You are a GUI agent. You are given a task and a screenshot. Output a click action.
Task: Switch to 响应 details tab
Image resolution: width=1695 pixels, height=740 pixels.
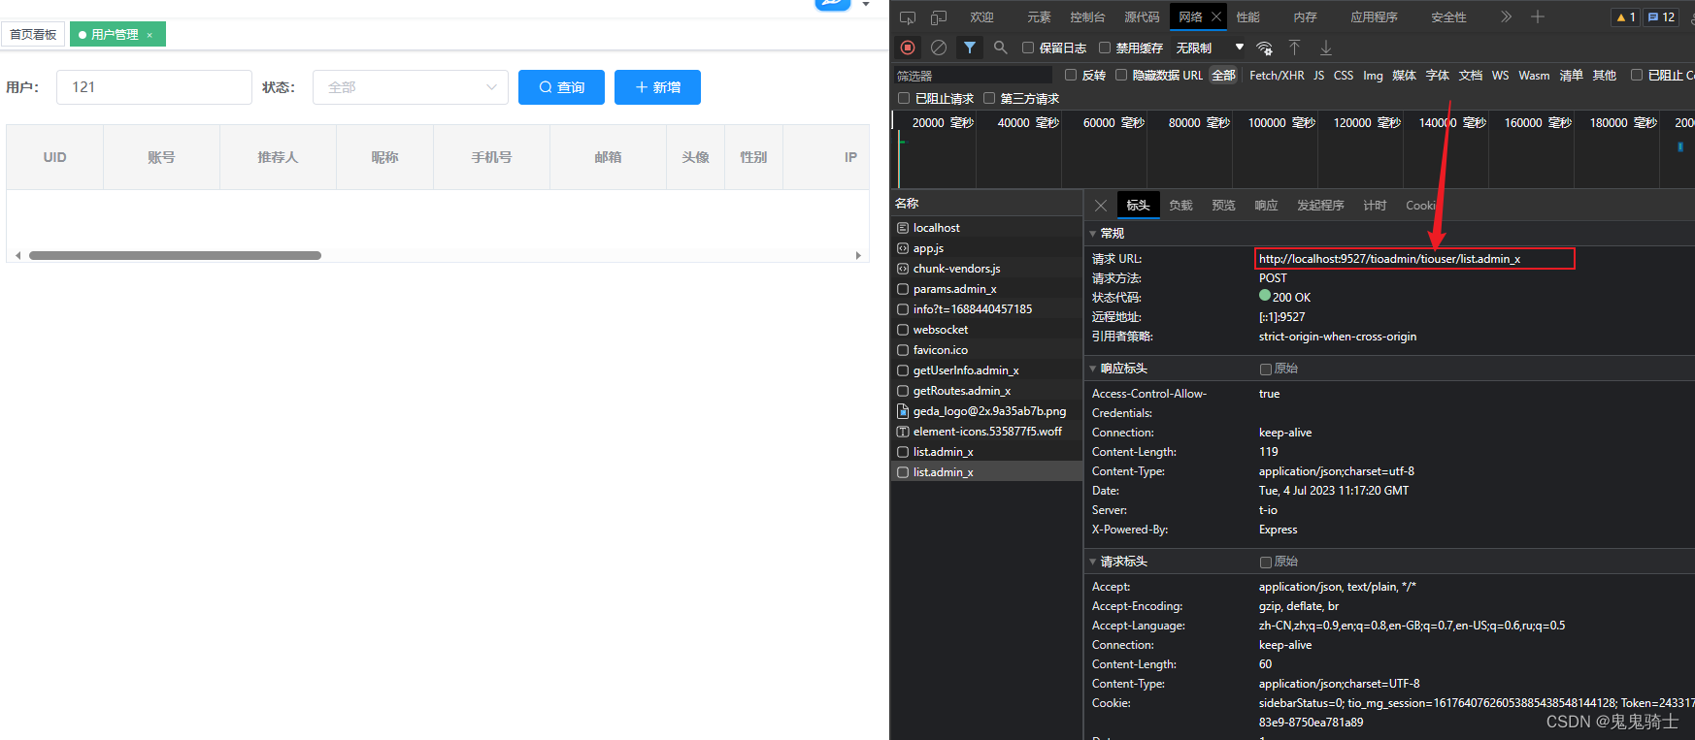pos(1266,206)
